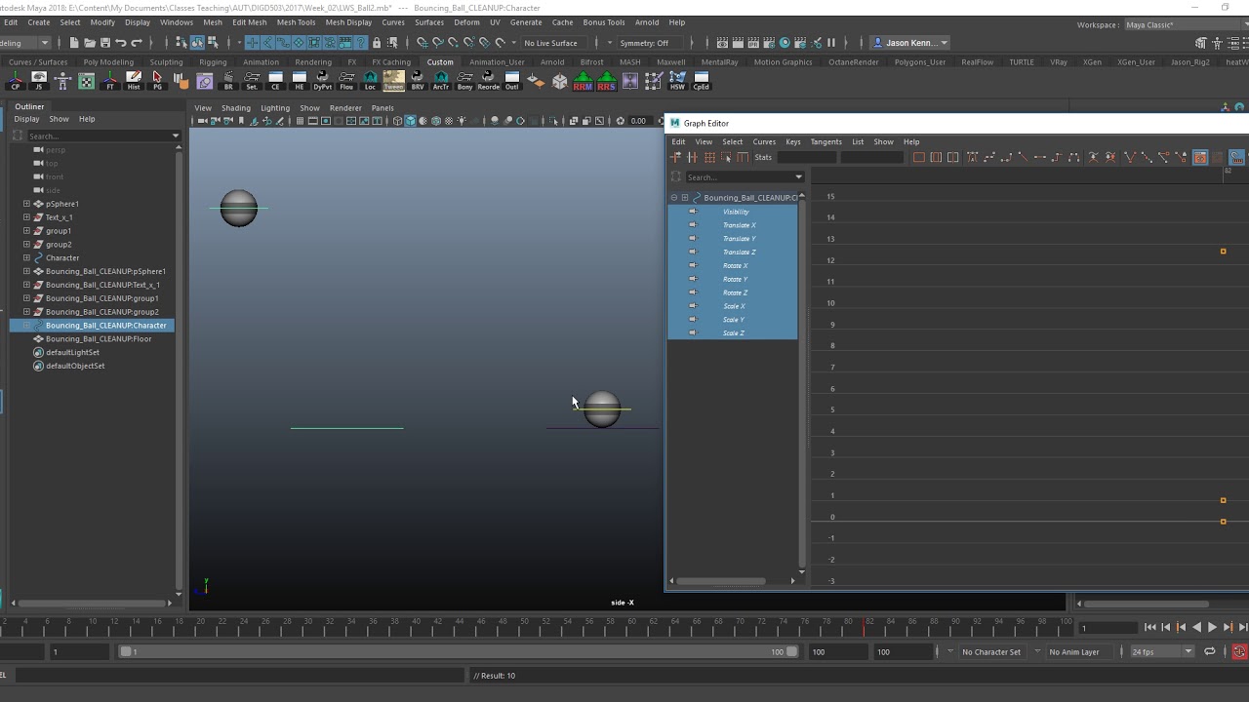The width and height of the screenshot is (1249, 702).
Task: Open Tangents menu in Graph Editor
Action: [x=826, y=141]
